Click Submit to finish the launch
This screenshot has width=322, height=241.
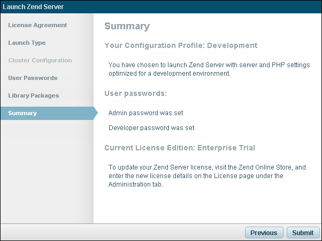pyautogui.click(x=303, y=232)
